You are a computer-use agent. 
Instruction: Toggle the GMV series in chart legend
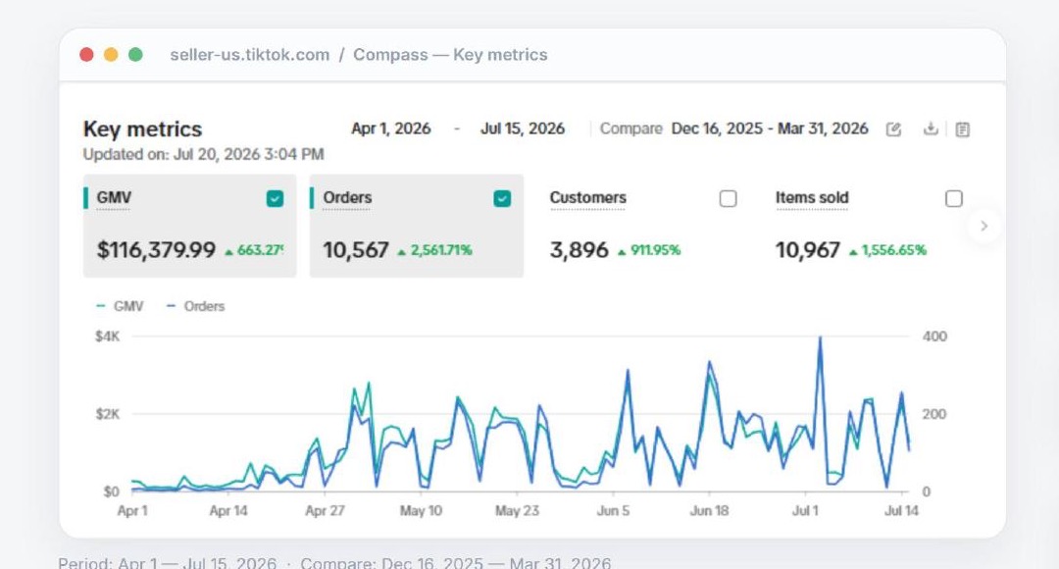coord(120,306)
